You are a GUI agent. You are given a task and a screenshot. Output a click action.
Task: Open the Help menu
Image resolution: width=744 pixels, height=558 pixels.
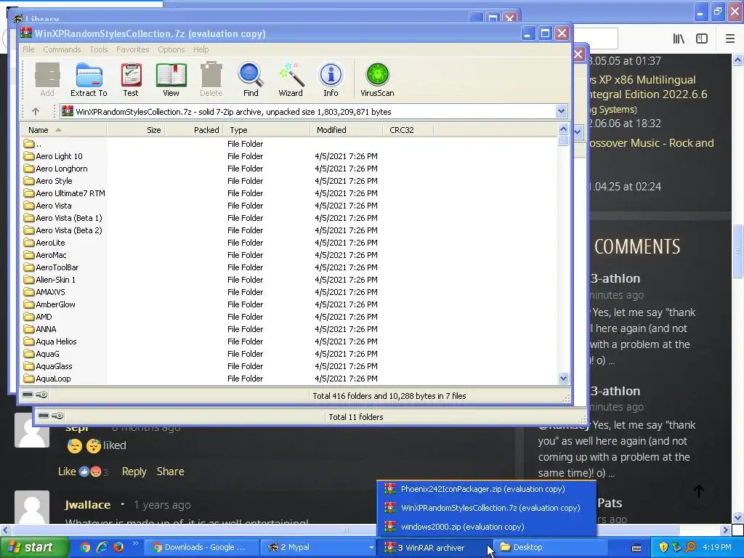[201, 49]
